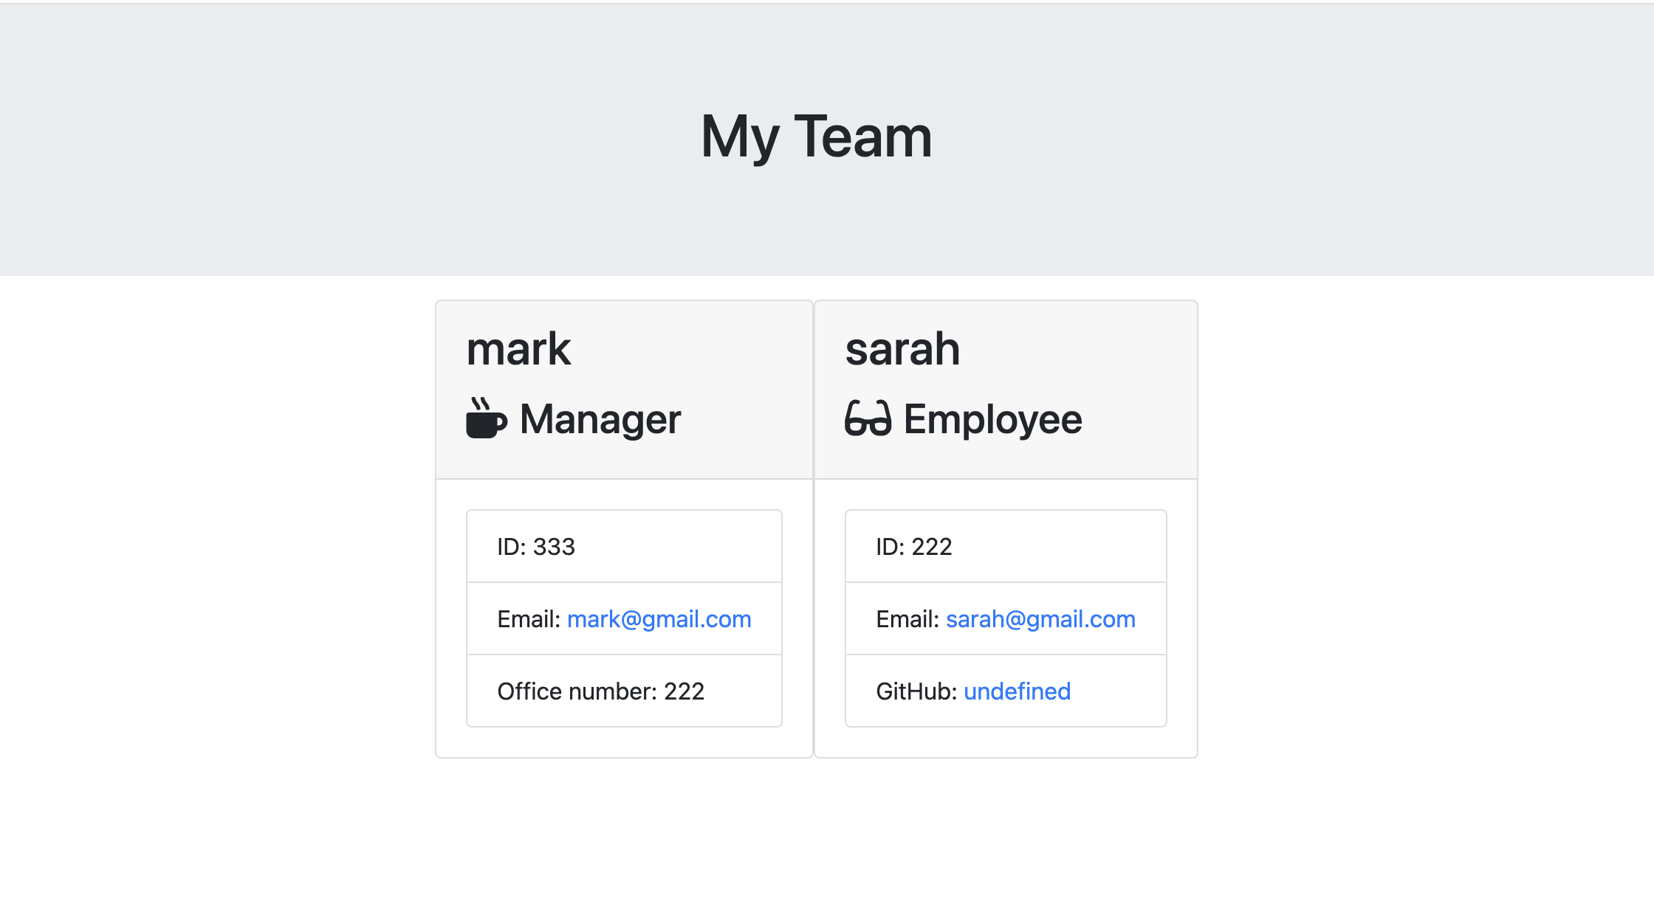This screenshot has height=918, width=1654.
Task: Click the My Team page heading
Action: pyautogui.click(x=817, y=136)
